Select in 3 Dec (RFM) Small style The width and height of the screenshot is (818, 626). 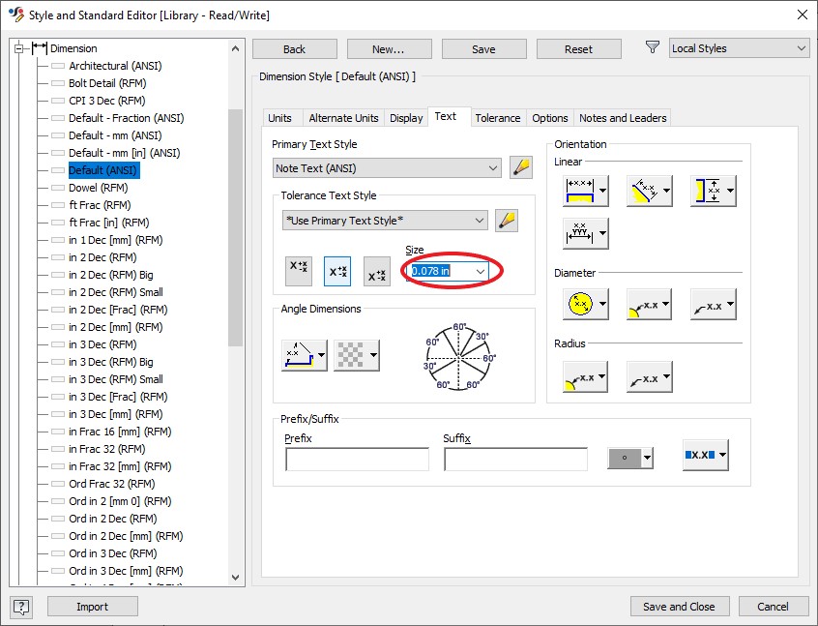pyautogui.click(x=116, y=379)
